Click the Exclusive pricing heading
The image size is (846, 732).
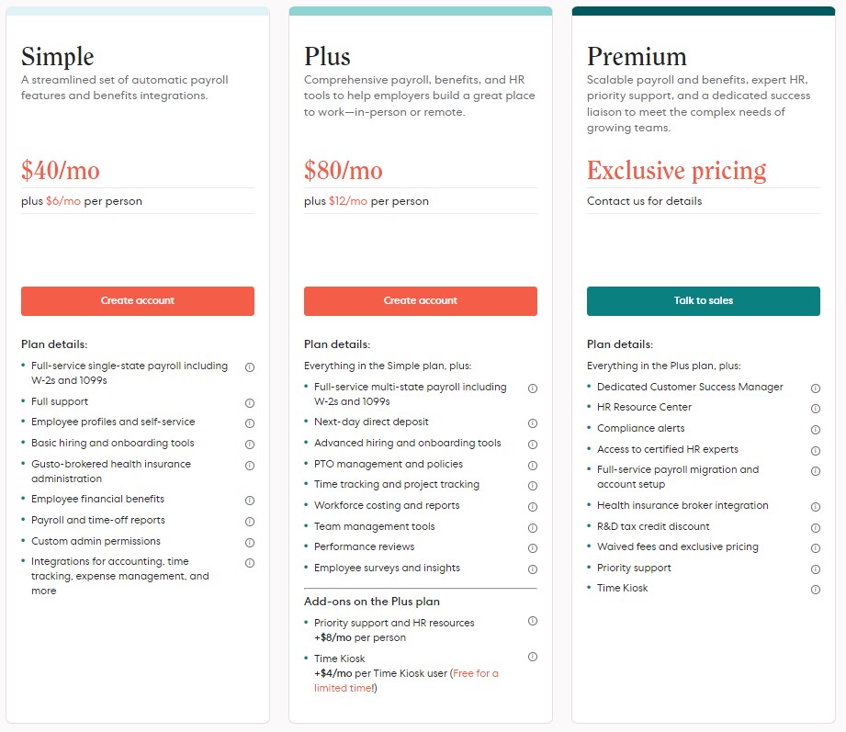[676, 171]
